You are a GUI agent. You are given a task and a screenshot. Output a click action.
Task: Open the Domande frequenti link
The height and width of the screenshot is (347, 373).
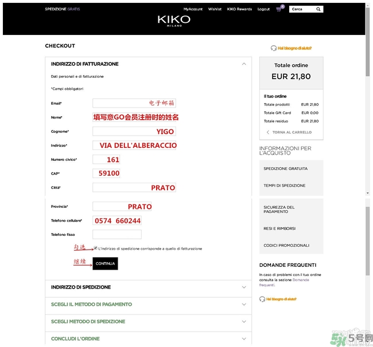click(284, 282)
